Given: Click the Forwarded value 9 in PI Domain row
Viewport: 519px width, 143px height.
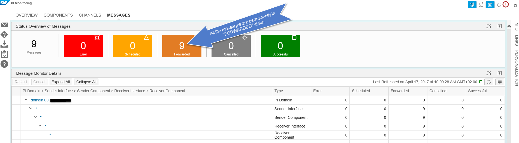Looking at the screenshot, I should click(x=424, y=100).
